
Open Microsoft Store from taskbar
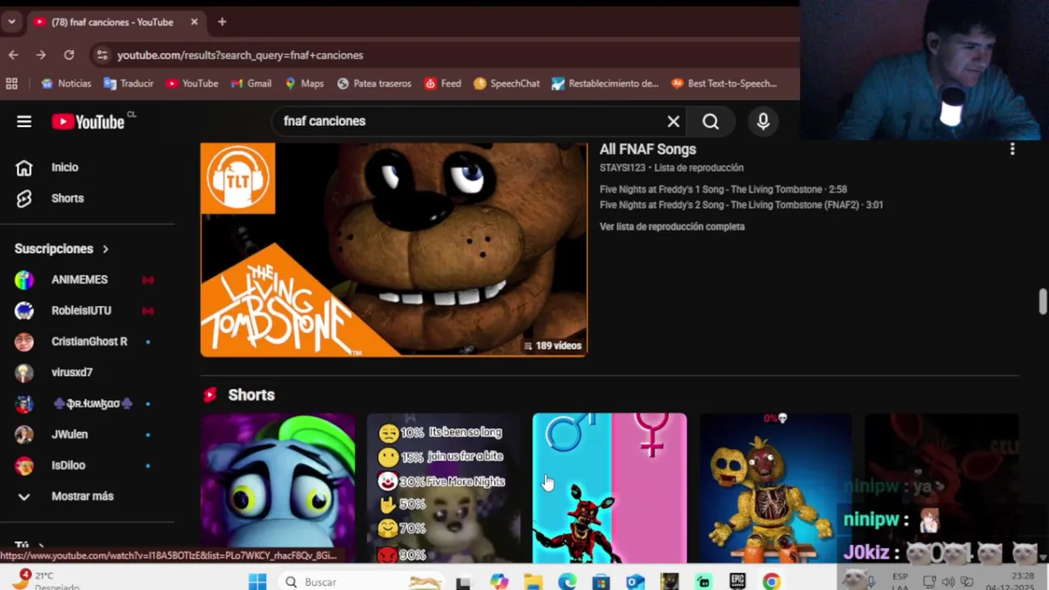602,582
